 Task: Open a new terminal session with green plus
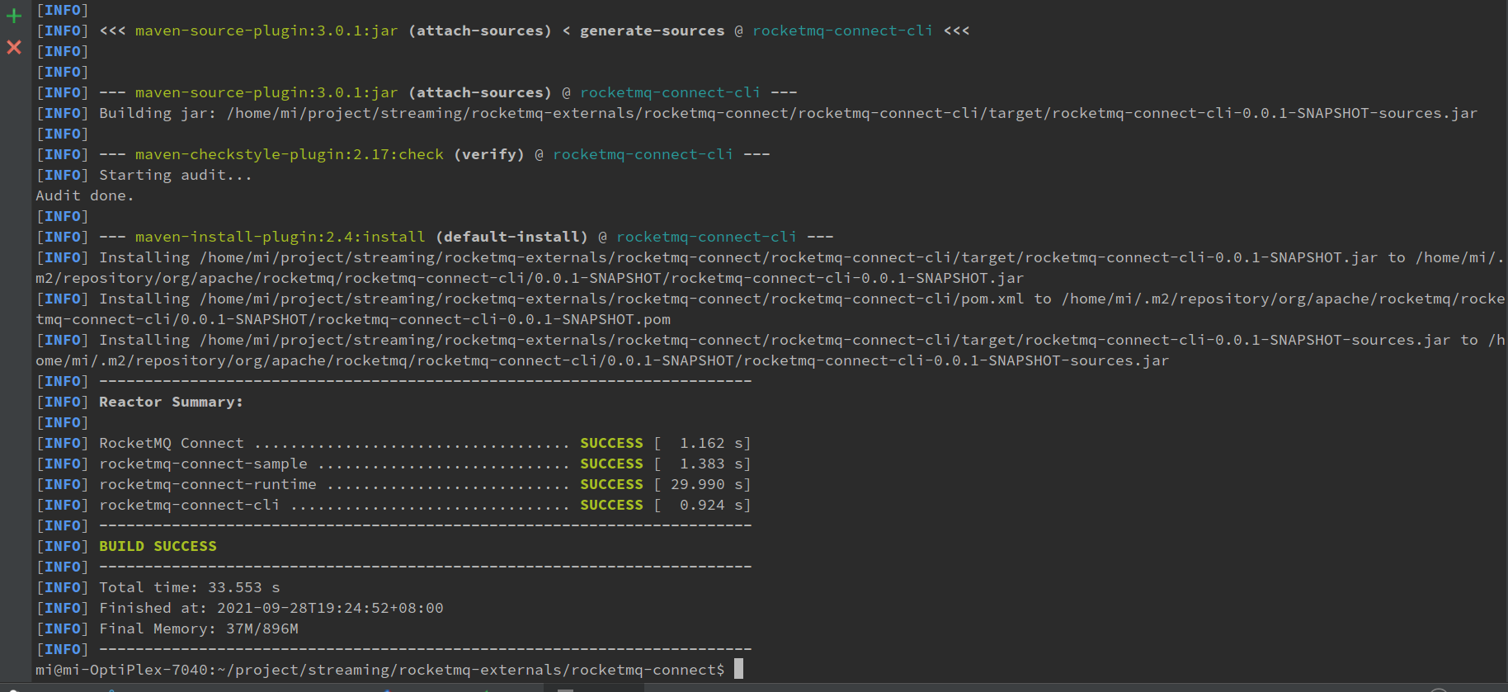tap(14, 16)
